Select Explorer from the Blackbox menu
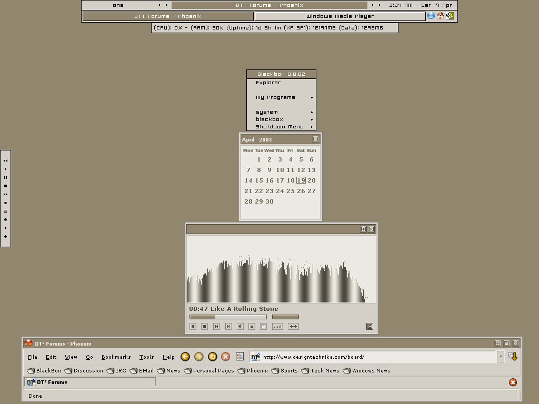The width and height of the screenshot is (539, 404). coord(268,83)
